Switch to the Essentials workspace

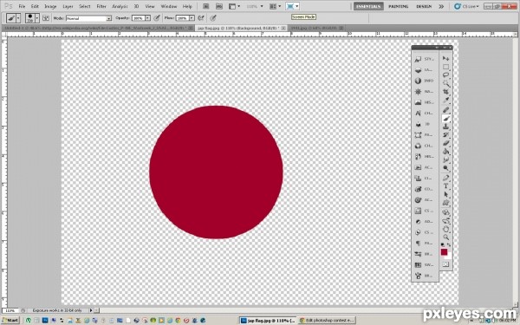[x=368, y=6]
